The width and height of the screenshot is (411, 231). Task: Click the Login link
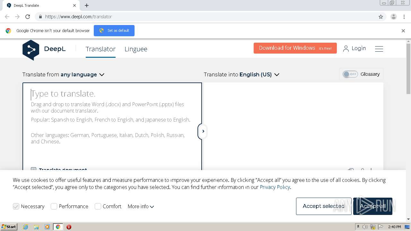359,48
